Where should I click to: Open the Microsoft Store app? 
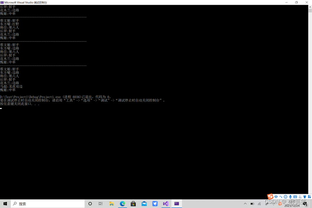pos(133,204)
